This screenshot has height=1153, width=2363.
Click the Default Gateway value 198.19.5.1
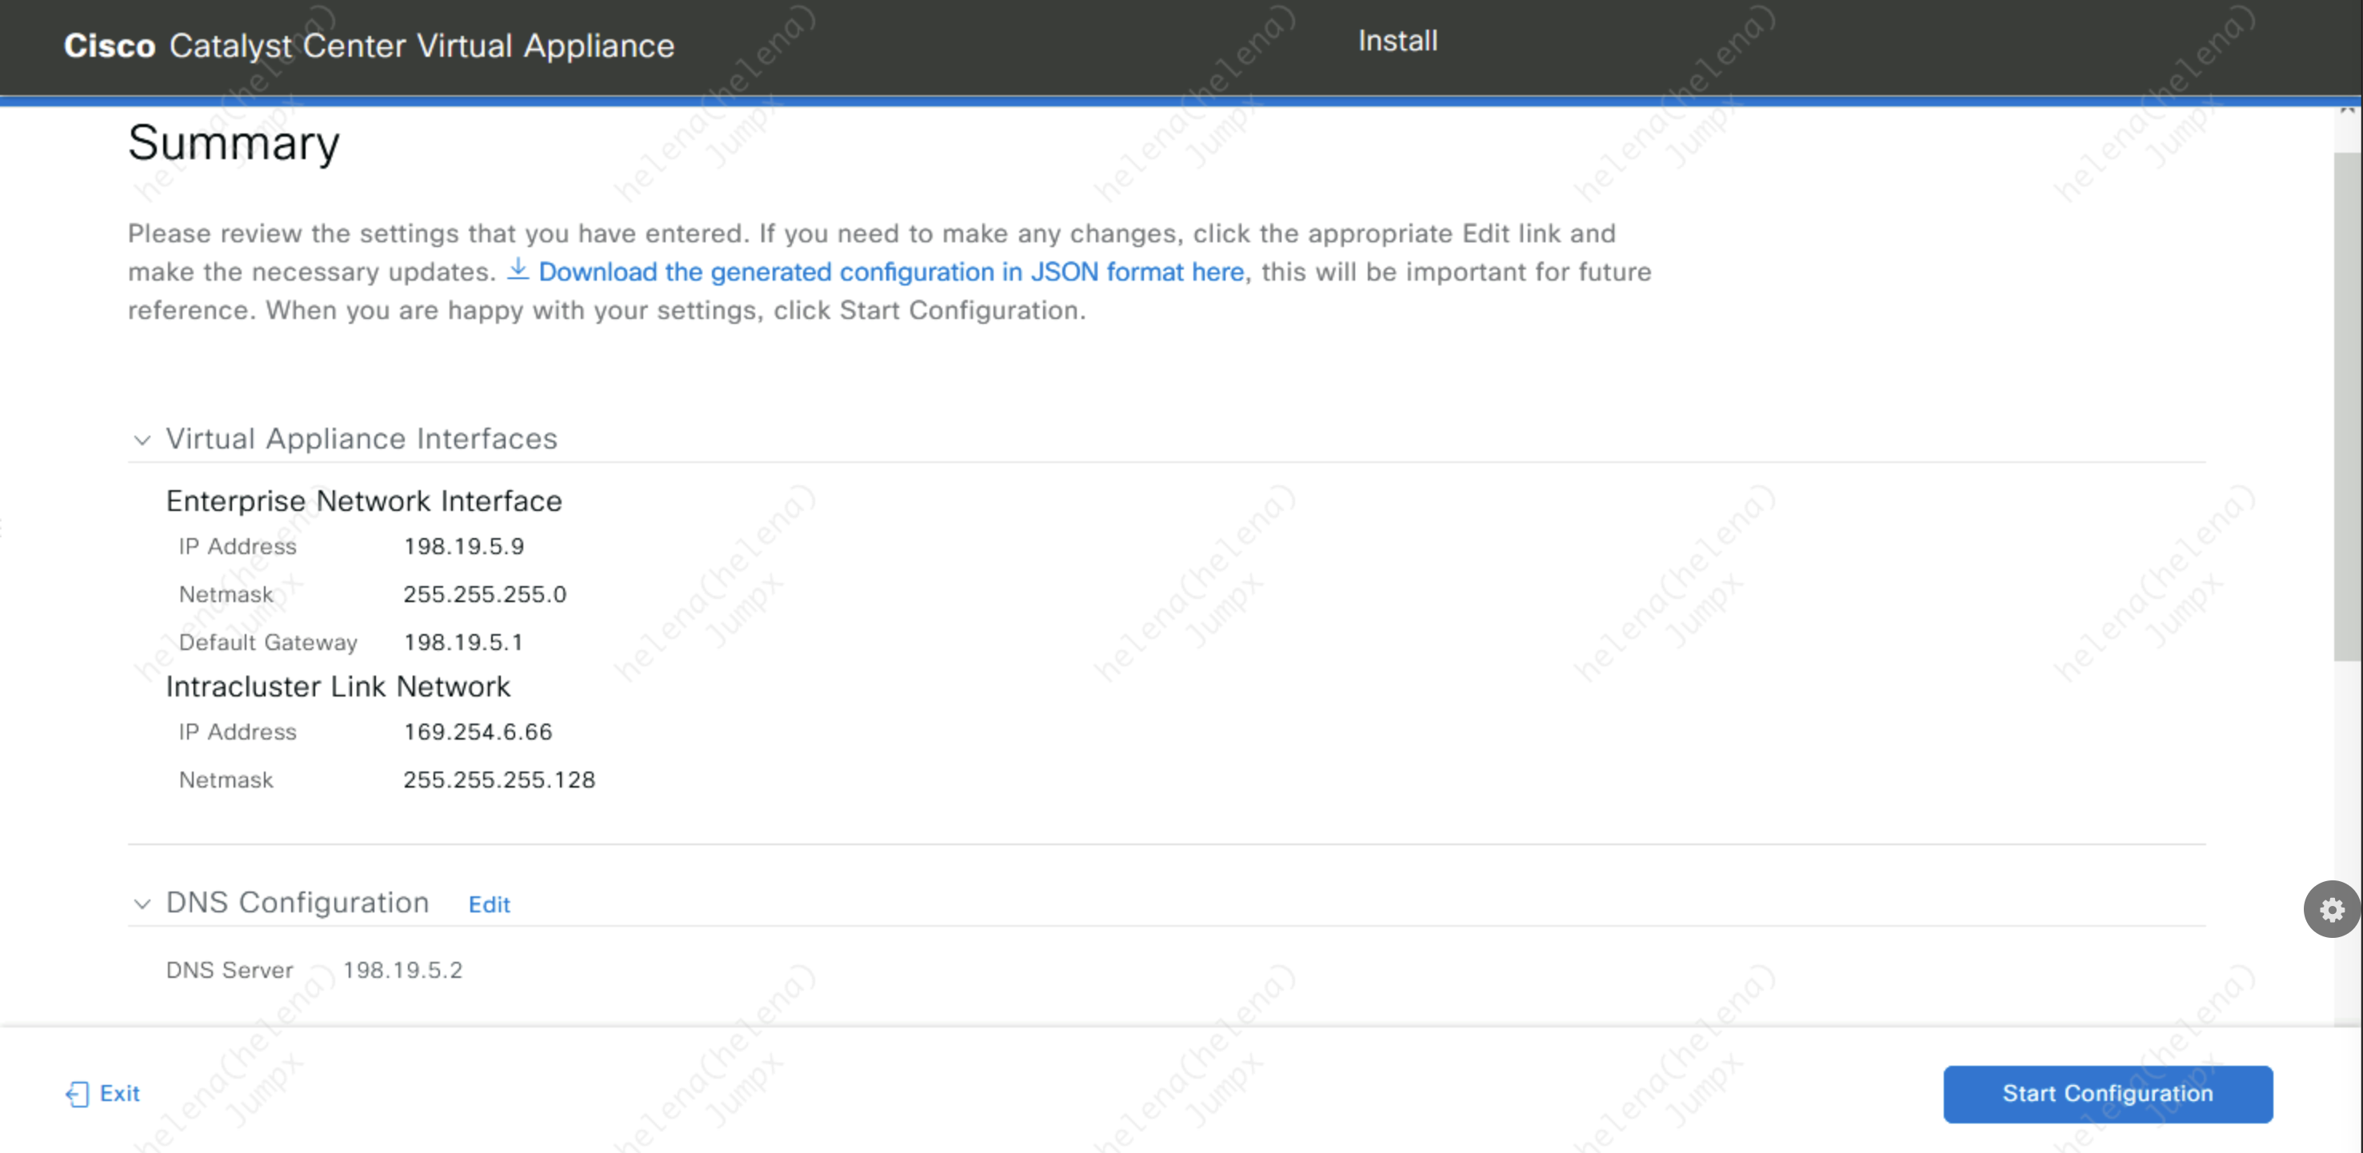pos(463,642)
